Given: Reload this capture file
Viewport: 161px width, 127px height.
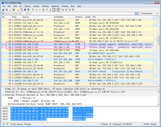Looking at the screenshot, I should pyautogui.click(x=29, y=10).
